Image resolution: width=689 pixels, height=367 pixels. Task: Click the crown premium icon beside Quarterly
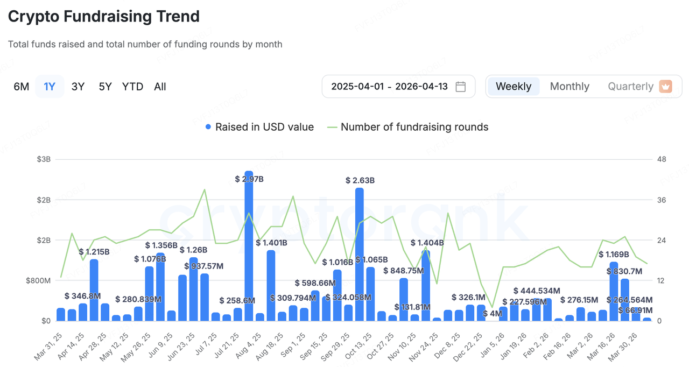tap(666, 87)
